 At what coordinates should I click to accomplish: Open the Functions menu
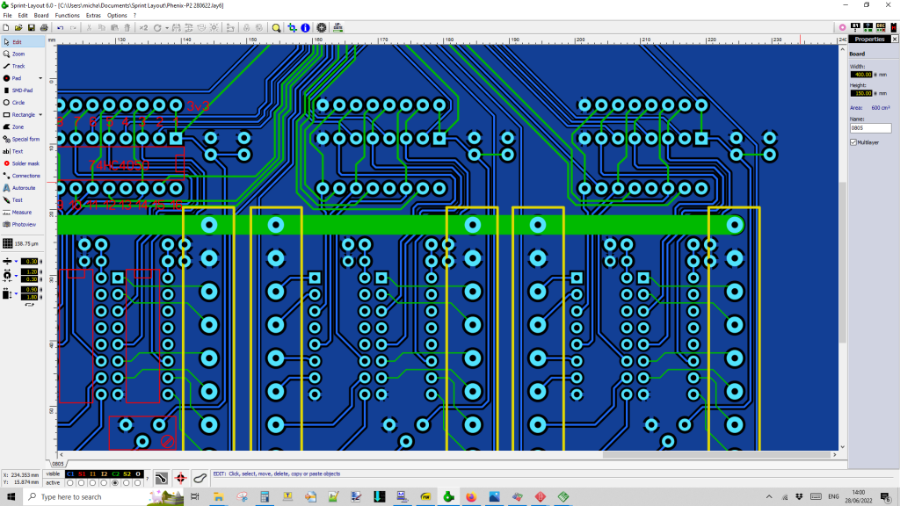click(67, 16)
